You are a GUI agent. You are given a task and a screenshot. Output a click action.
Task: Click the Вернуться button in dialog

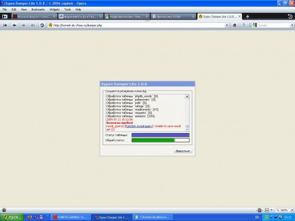(183, 151)
